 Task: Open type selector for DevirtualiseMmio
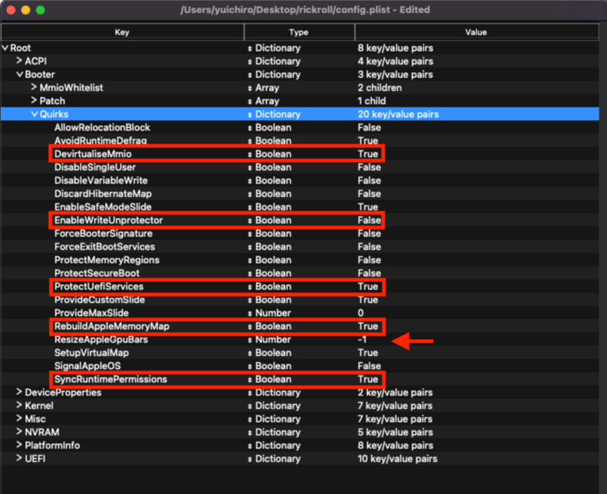(x=250, y=155)
